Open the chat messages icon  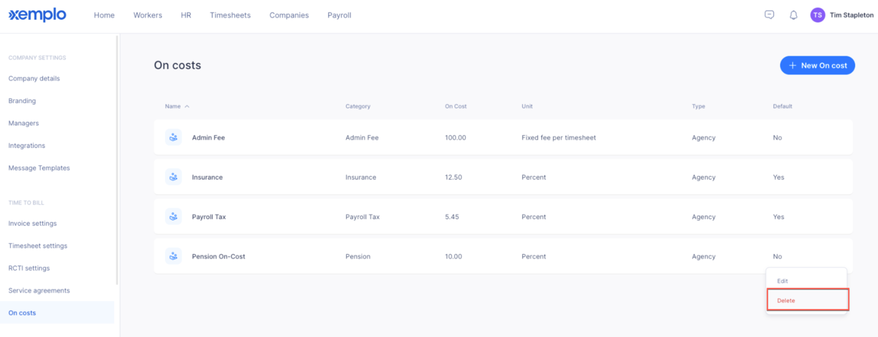point(769,15)
